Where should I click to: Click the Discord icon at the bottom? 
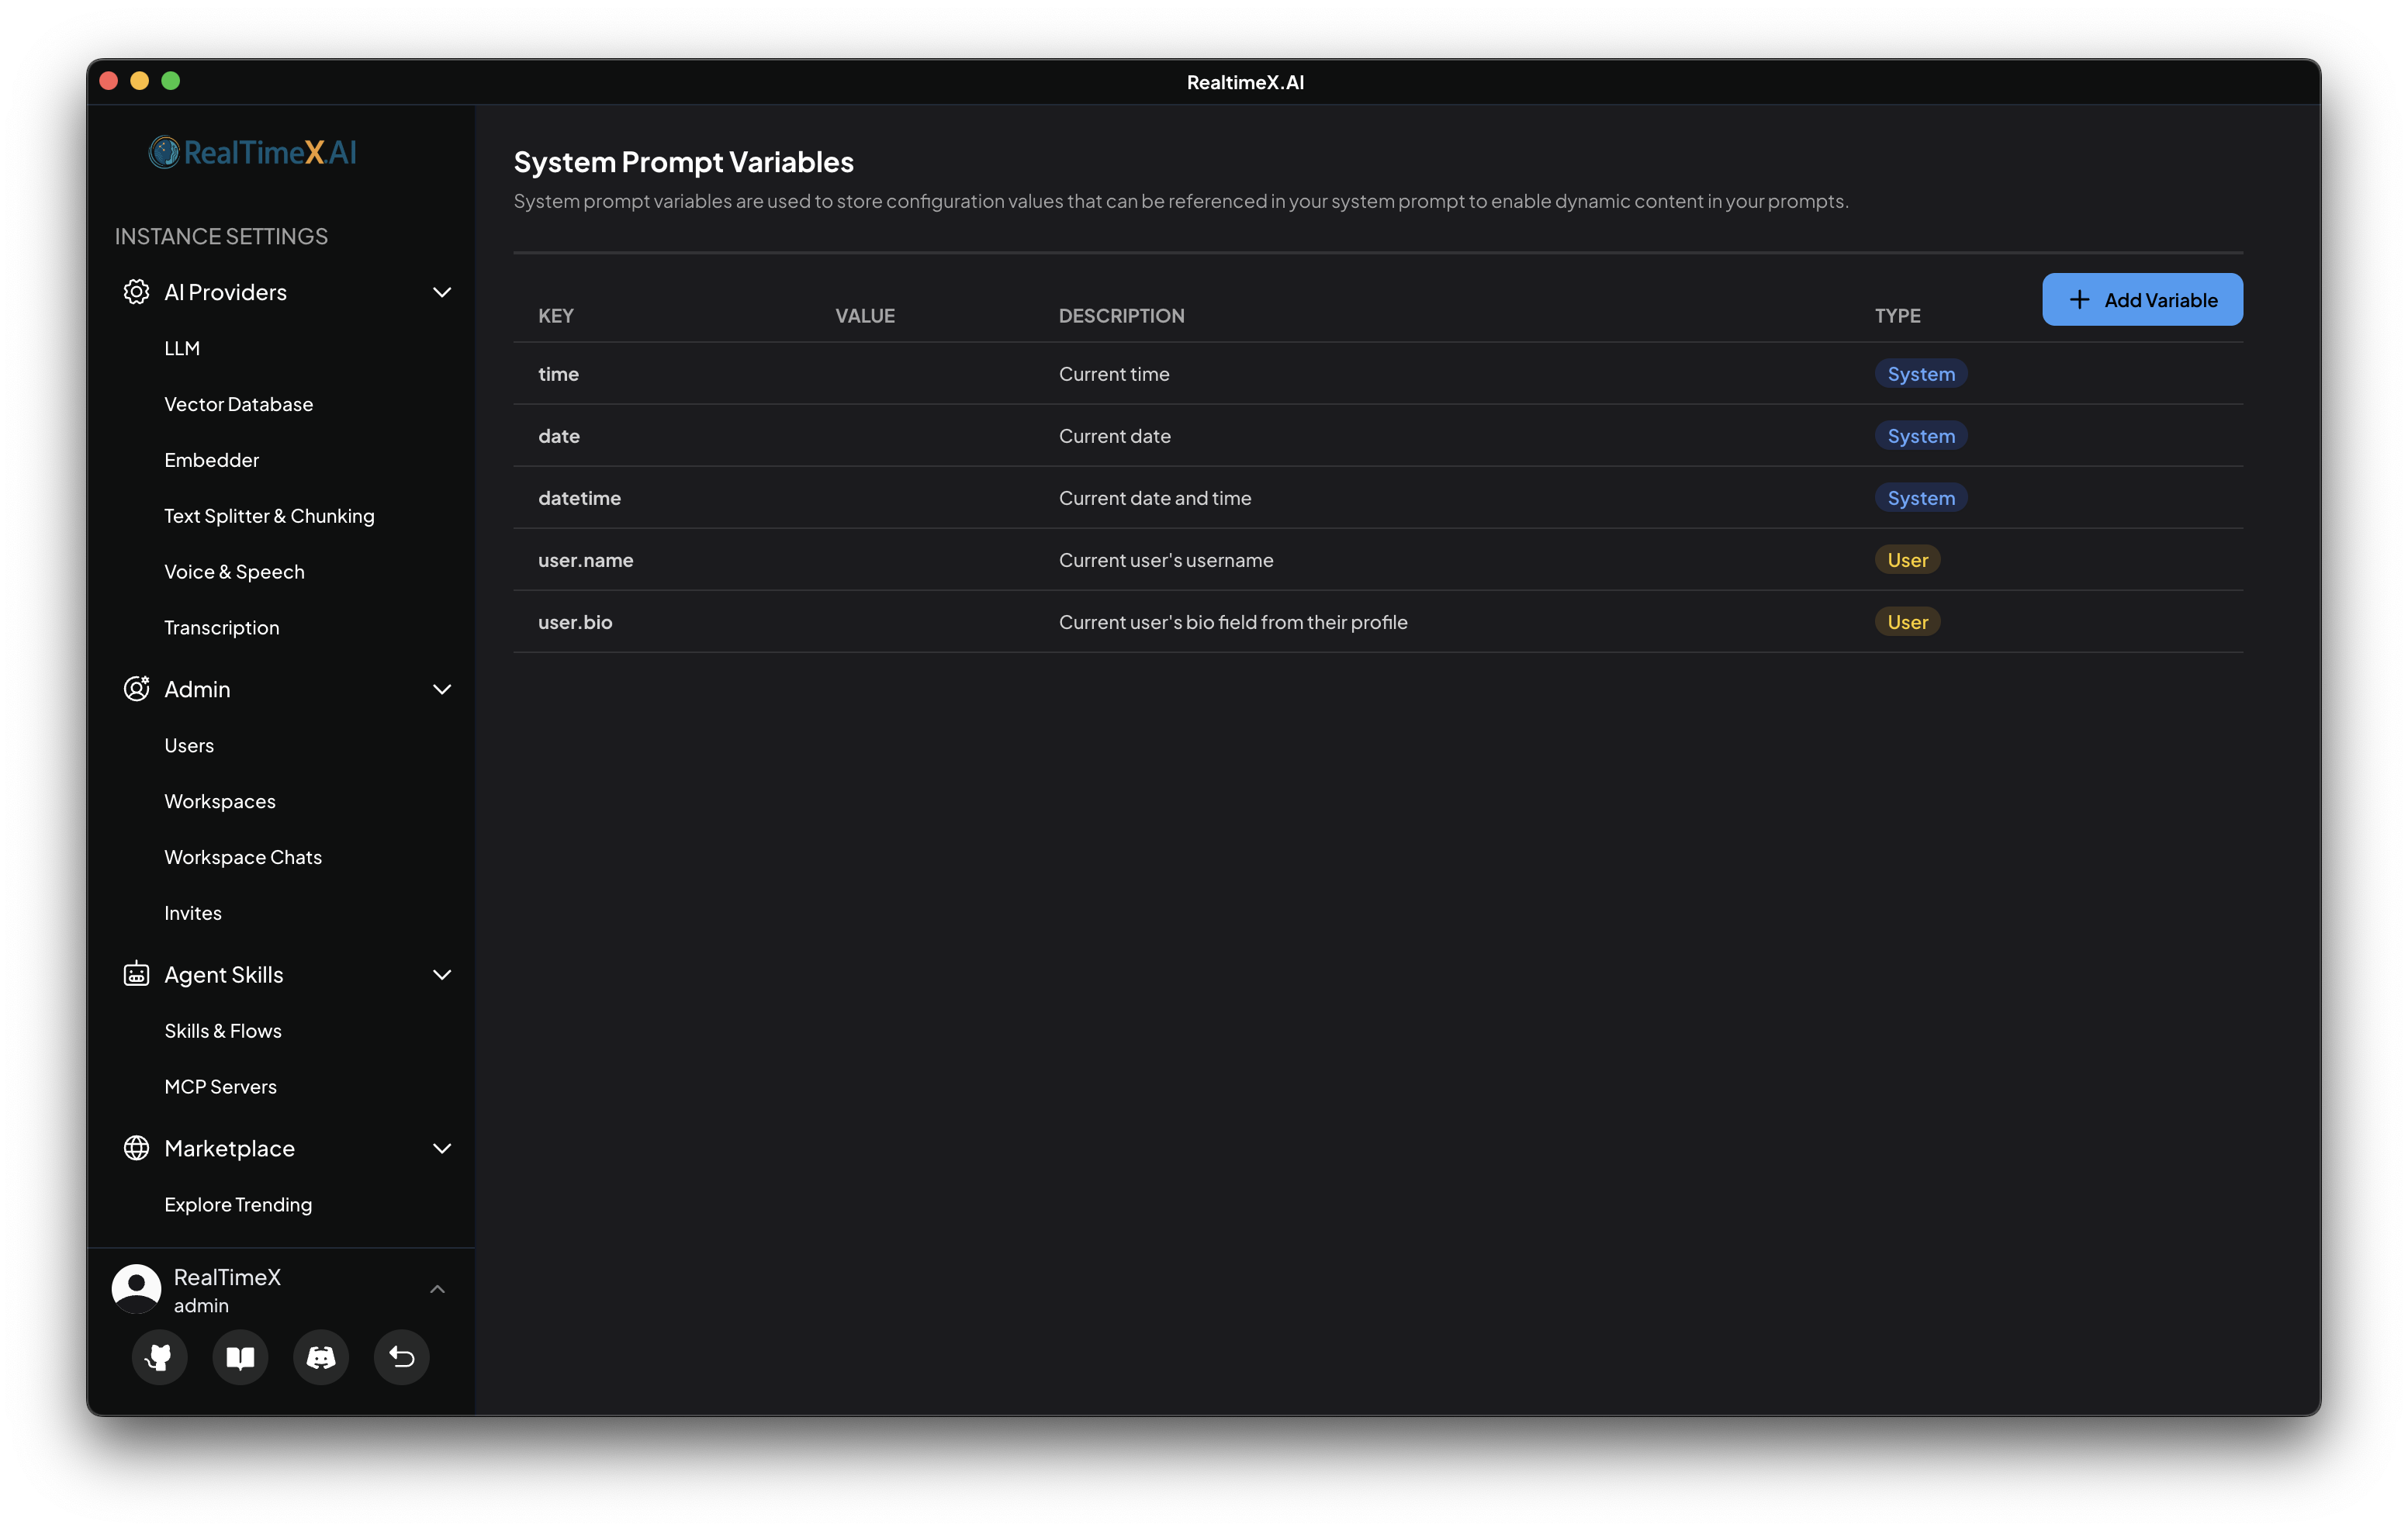[321, 1357]
